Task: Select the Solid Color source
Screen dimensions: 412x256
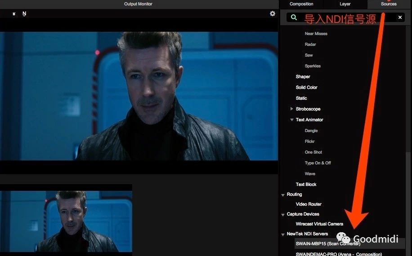Action: pyautogui.click(x=307, y=87)
